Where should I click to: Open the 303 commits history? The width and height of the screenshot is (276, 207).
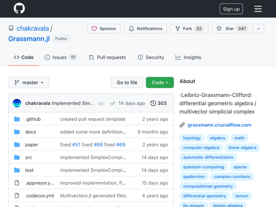point(158,103)
